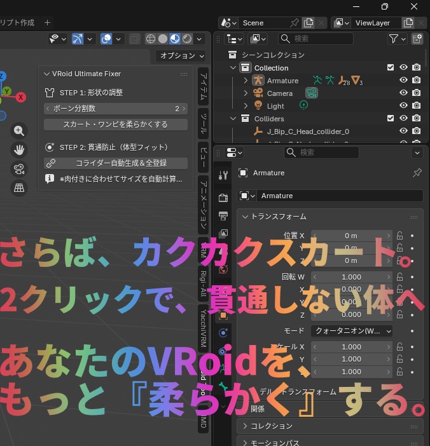Add a new workspace tab

tap(47, 22)
